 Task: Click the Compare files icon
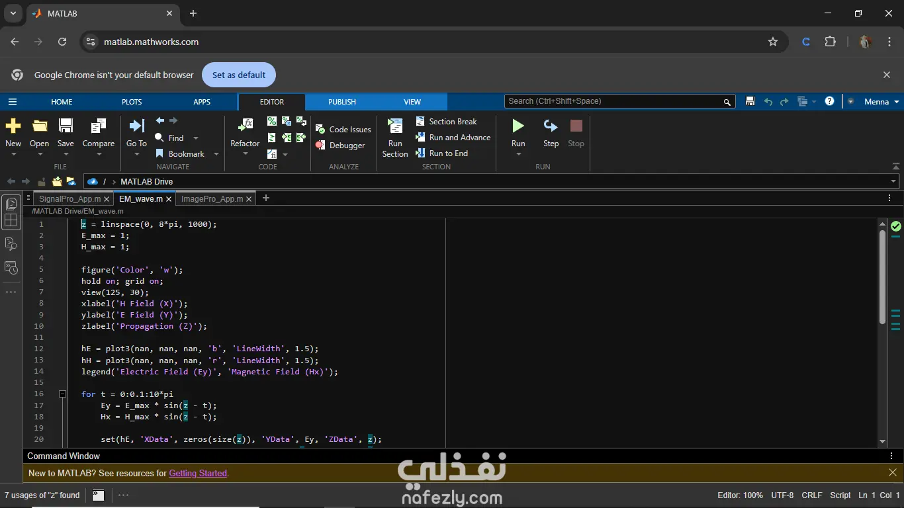click(99, 126)
